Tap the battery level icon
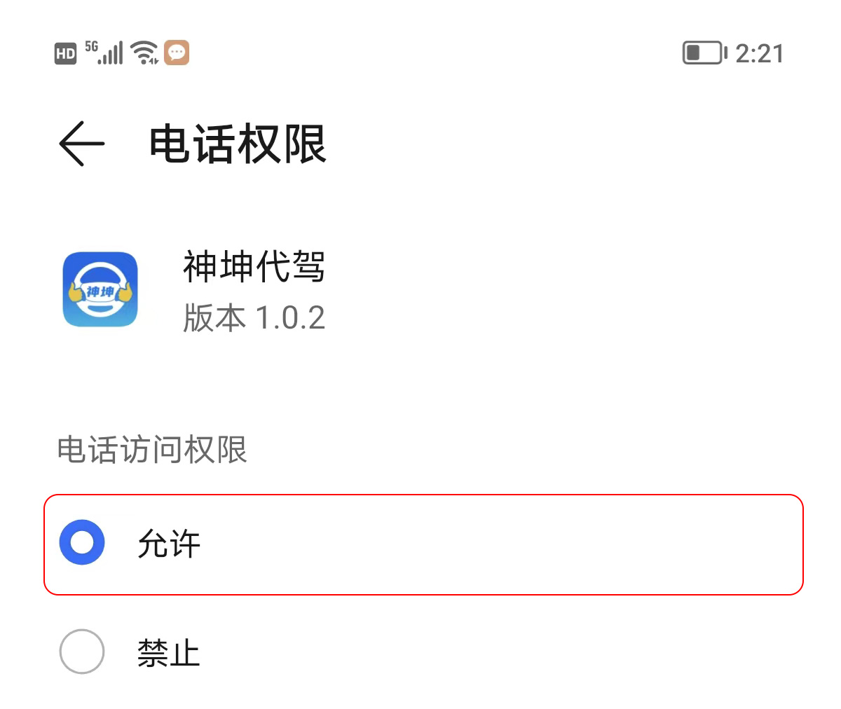841x709 pixels. tap(703, 53)
